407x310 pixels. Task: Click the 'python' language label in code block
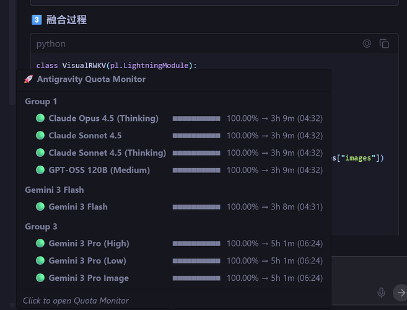[51, 44]
